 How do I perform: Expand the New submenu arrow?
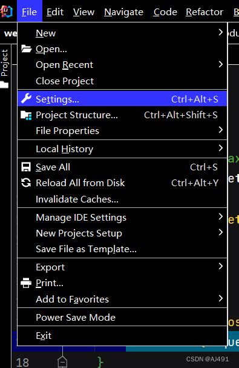point(220,32)
